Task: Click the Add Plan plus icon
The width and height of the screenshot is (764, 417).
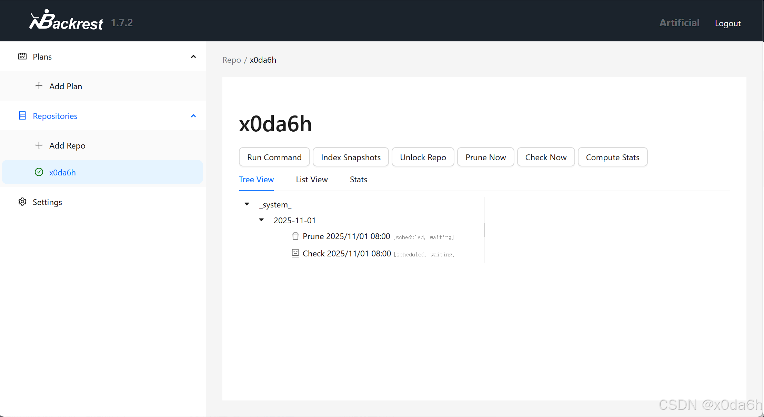Action: (39, 86)
